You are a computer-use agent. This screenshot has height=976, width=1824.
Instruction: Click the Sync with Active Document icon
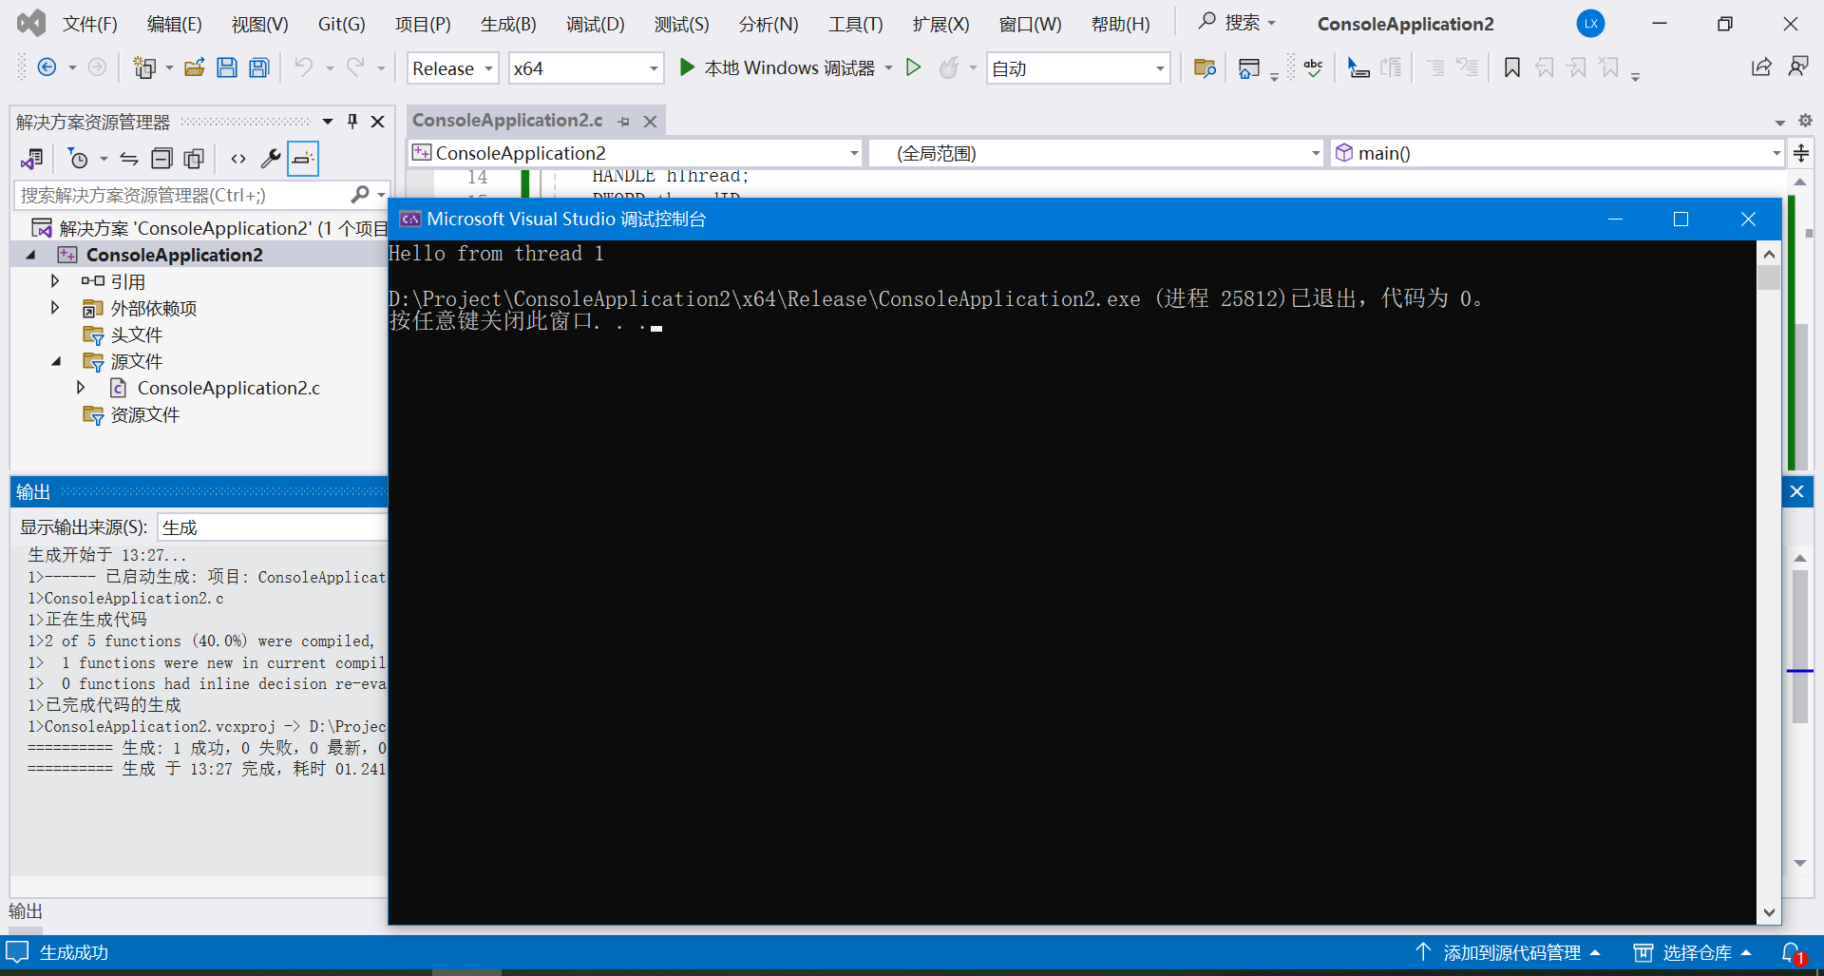128,158
